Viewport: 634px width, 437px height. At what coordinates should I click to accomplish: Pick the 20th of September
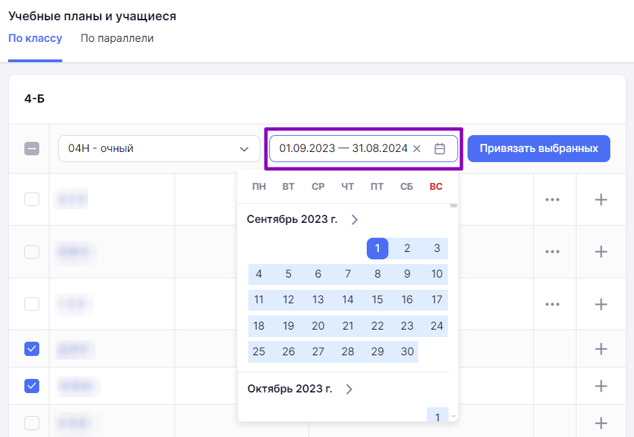point(318,326)
